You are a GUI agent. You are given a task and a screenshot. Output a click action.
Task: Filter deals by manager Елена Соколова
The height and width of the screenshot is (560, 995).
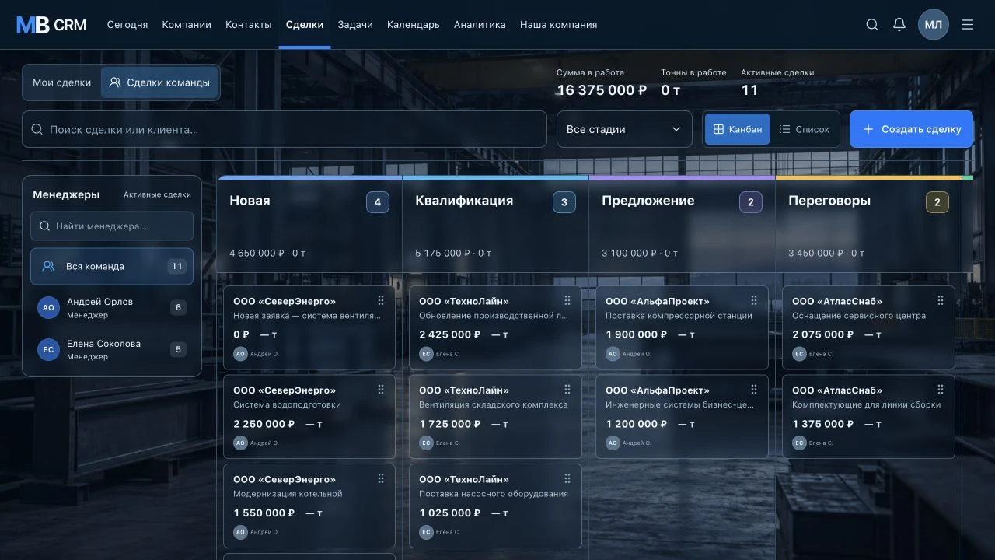point(112,350)
